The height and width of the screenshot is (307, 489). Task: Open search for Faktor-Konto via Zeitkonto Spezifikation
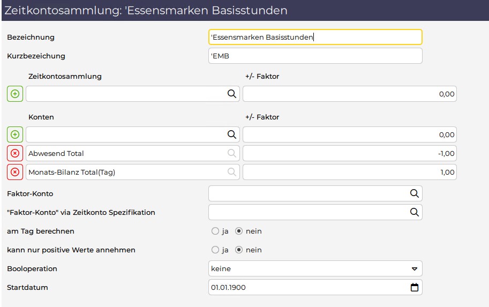coord(414,212)
